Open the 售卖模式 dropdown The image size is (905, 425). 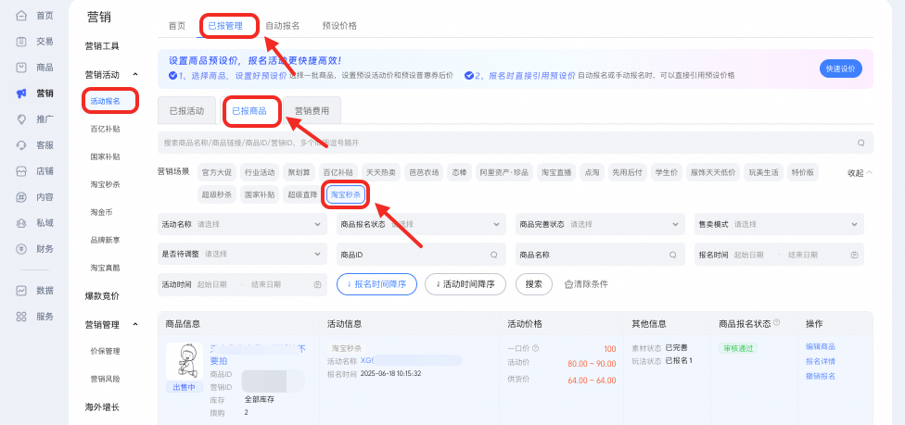click(779, 224)
